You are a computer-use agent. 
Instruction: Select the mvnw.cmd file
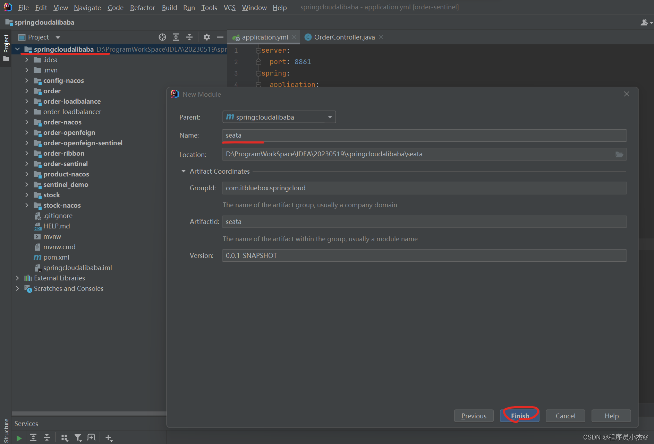(59, 247)
